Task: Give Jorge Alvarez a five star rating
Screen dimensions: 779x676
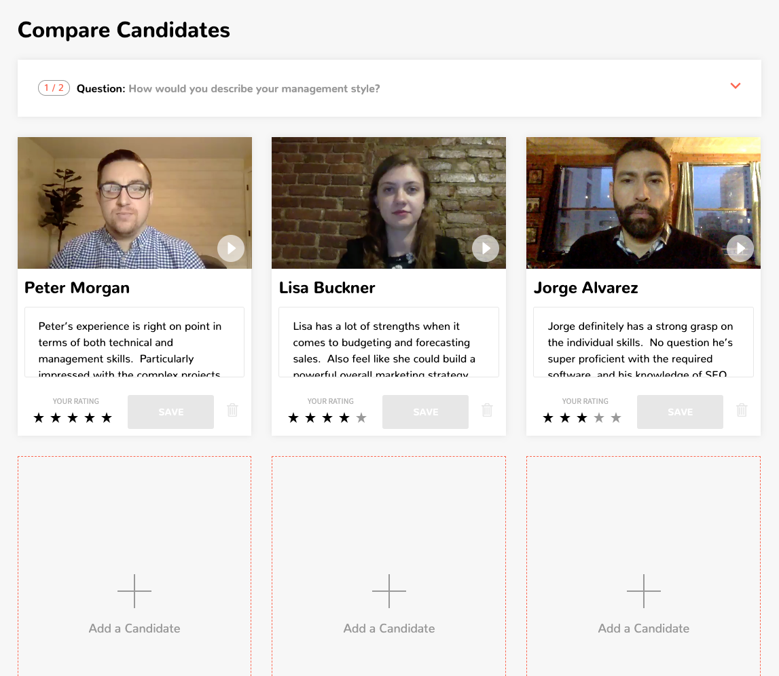Action: (616, 418)
